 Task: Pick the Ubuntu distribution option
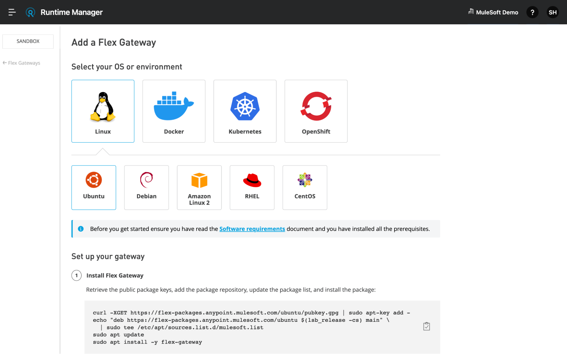(x=94, y=187)
